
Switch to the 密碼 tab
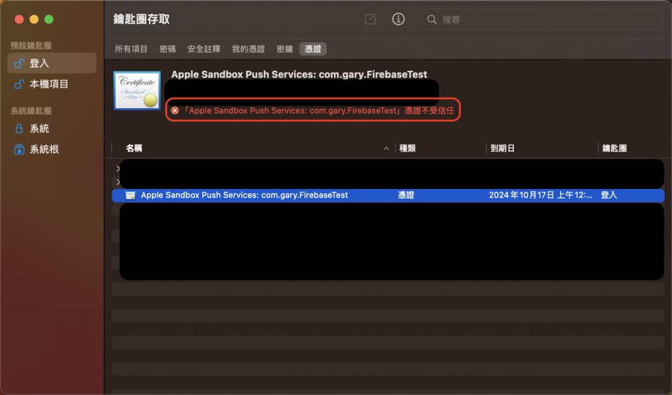167,49
